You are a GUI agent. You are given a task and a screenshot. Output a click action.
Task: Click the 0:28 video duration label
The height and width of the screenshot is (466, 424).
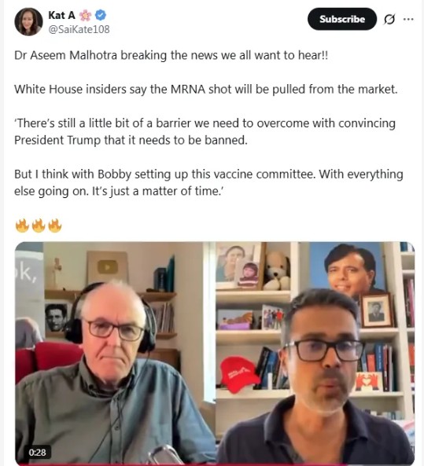coord(38,453)
